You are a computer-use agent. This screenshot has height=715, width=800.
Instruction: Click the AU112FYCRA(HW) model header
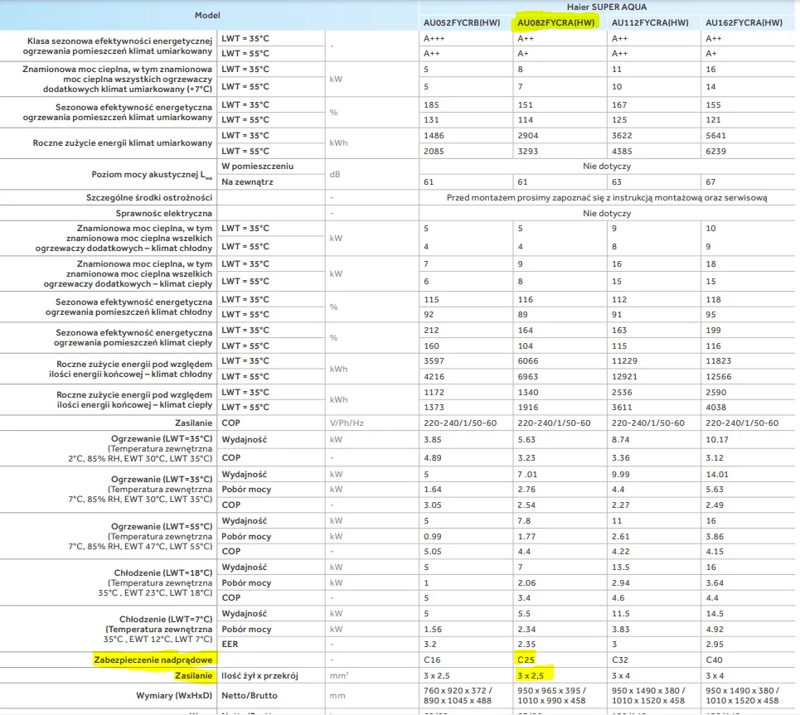[x=650, y=22]
